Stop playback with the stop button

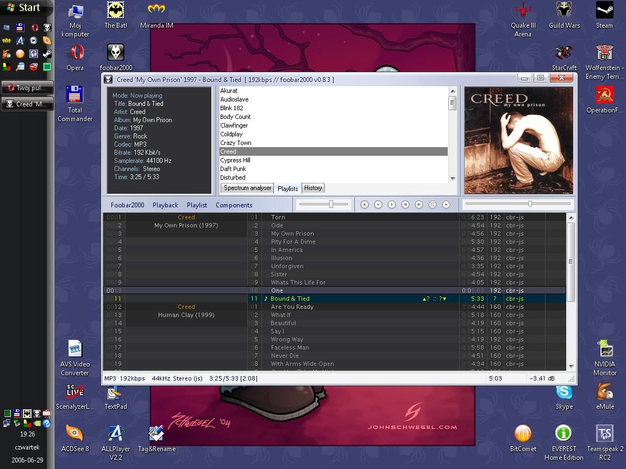tap(365, 205)
